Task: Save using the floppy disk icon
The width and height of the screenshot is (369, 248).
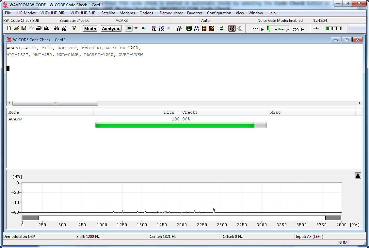Action: [24, 28]
